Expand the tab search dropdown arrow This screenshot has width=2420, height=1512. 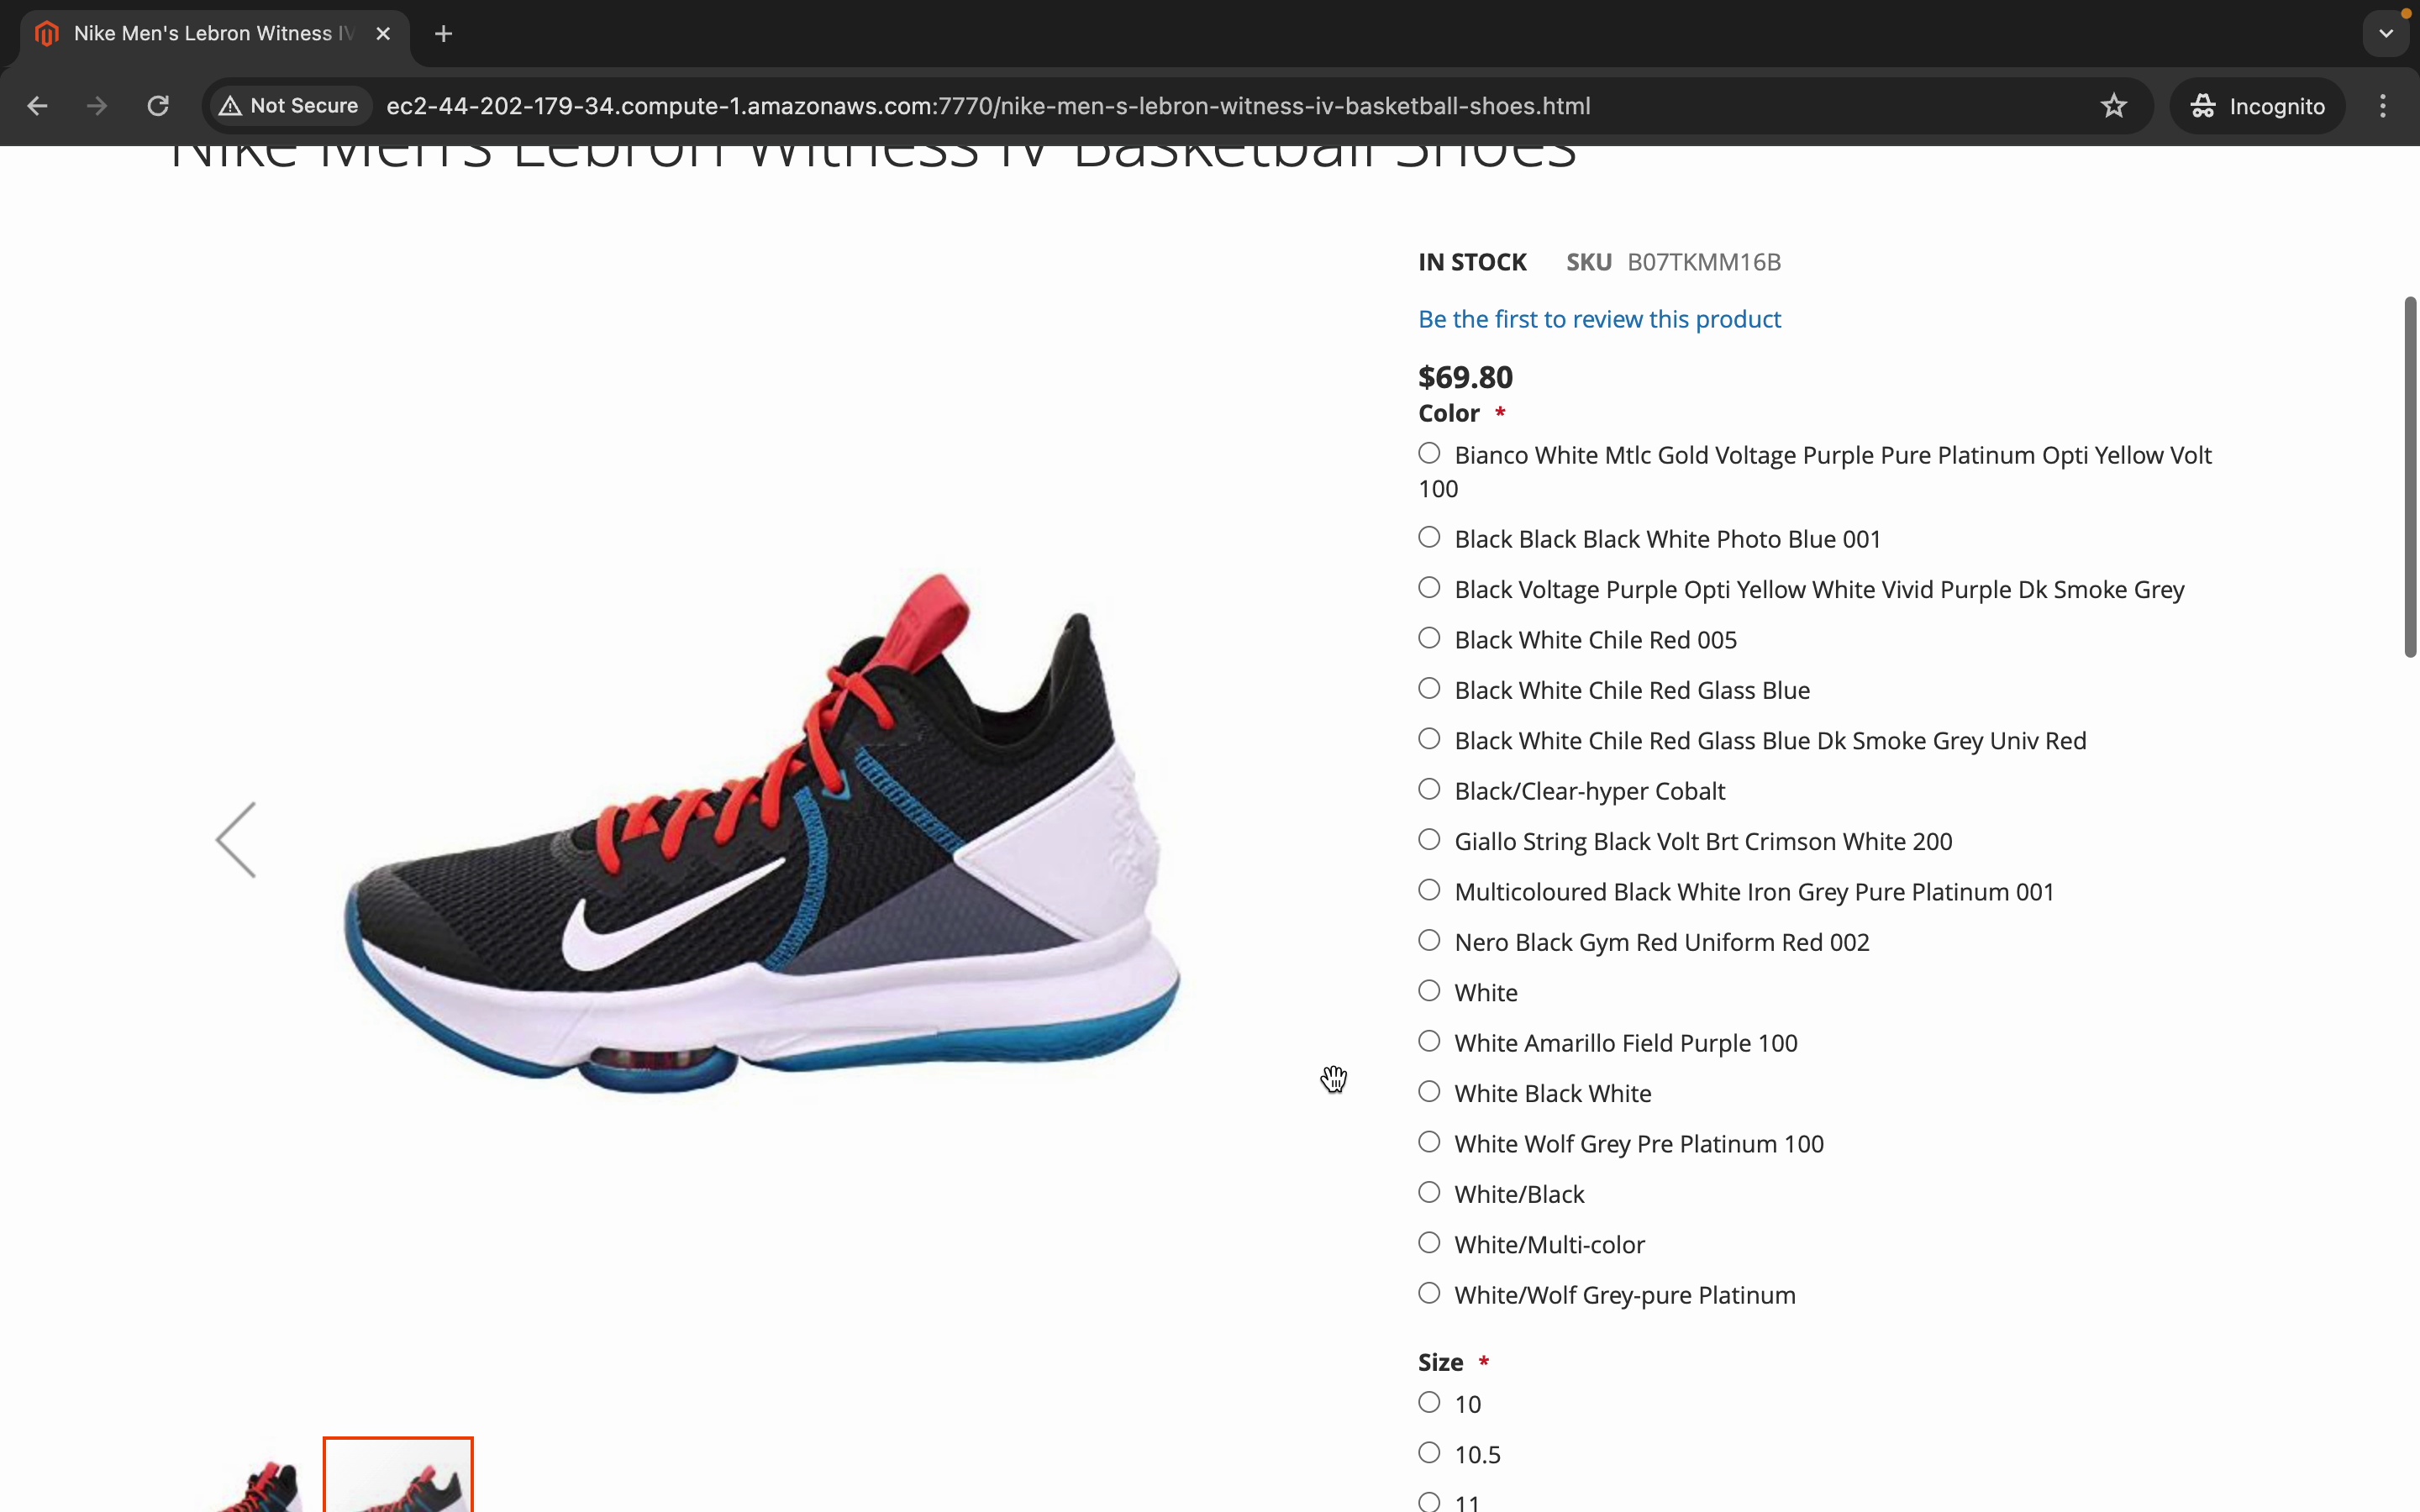click(2386, 34)
